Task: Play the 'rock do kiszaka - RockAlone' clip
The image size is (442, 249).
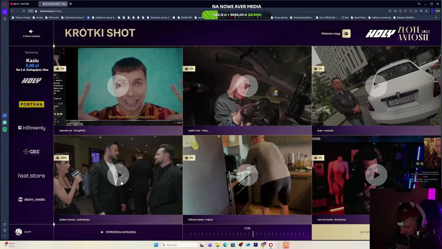Action: [x=376, y=175]
